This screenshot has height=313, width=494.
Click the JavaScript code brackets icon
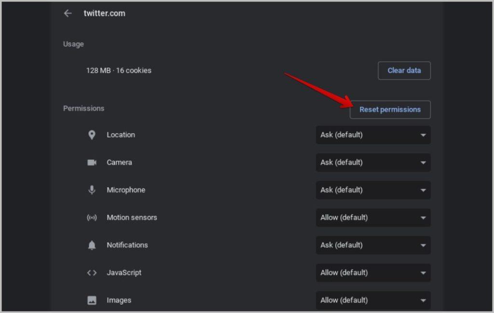(92, 272)
